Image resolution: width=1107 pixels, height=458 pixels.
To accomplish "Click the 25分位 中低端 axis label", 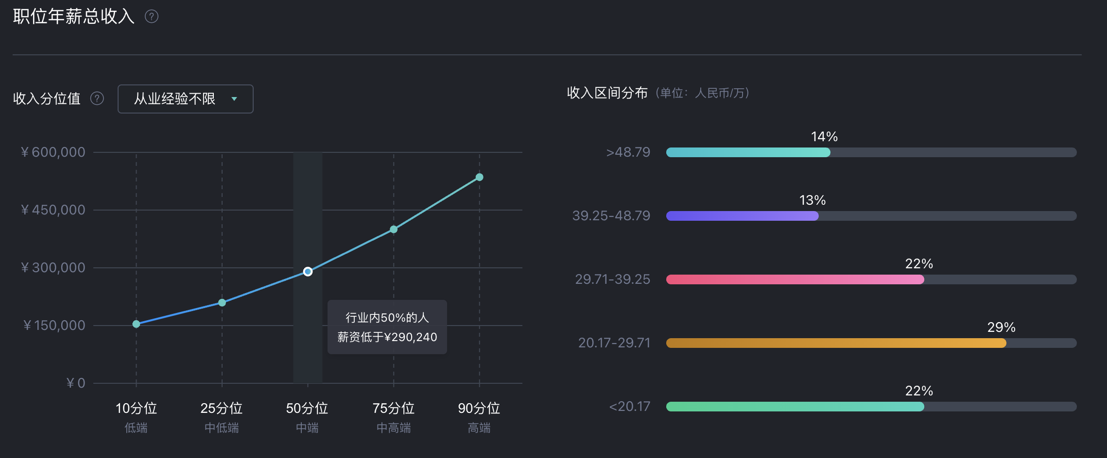I will (222, 416).
